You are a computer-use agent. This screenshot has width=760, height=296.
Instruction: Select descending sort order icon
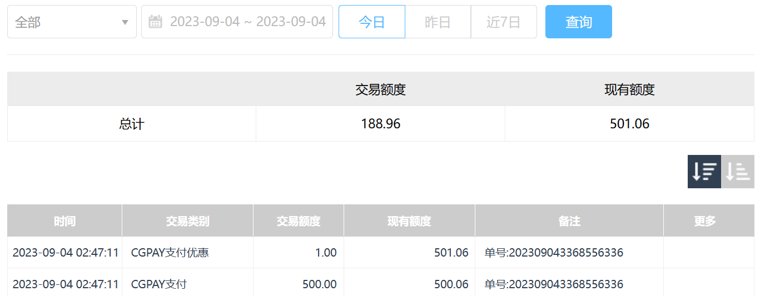coord(704,172)
